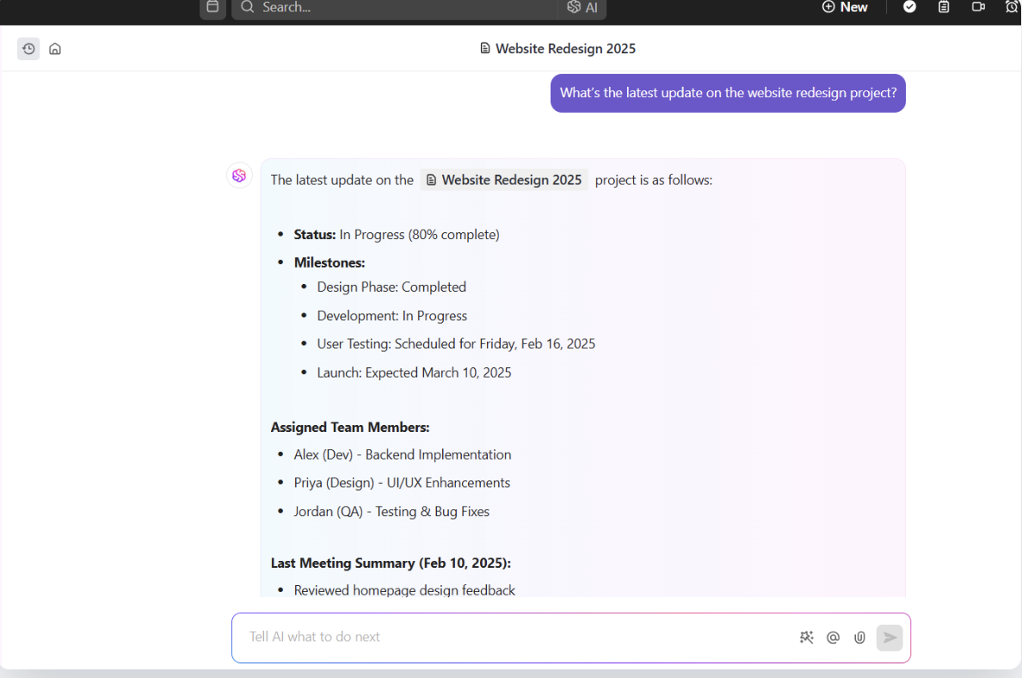Select Status: In Progress (80% complete) text

point(397,235)
